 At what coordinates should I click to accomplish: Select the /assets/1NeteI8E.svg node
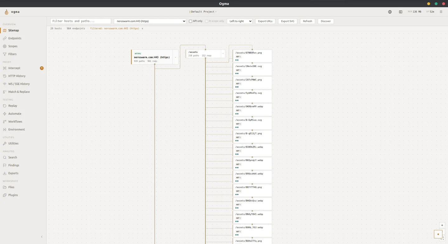(252, 69)
